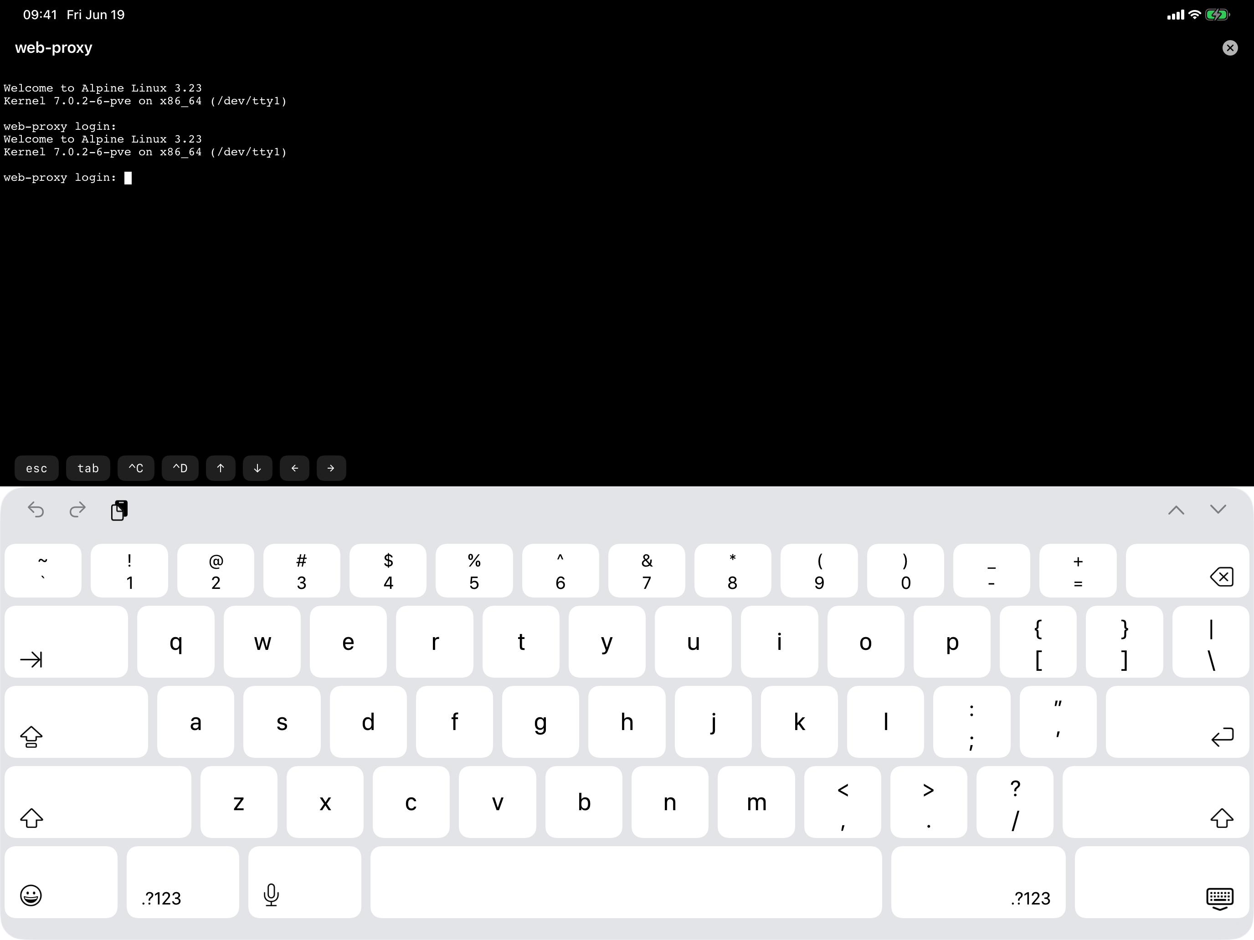Tap the letter r key
Viewport: 1254px width, 940px height.
[434, 641]
